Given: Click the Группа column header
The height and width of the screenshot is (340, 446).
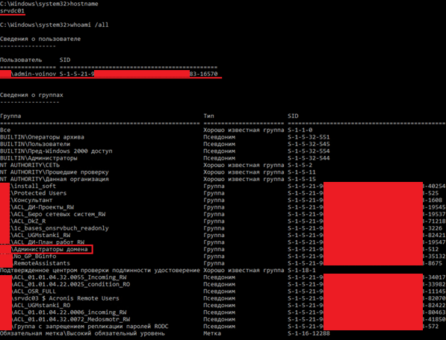Looking at the screenshot, I should (10, 116).
